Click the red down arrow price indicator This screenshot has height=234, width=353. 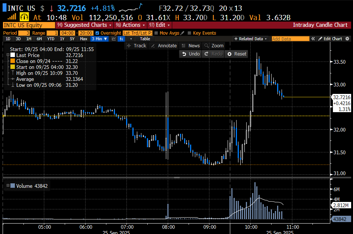[x=51, y=9]
